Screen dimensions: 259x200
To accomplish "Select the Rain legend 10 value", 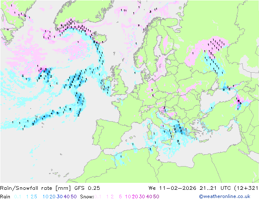I will 46,197.
